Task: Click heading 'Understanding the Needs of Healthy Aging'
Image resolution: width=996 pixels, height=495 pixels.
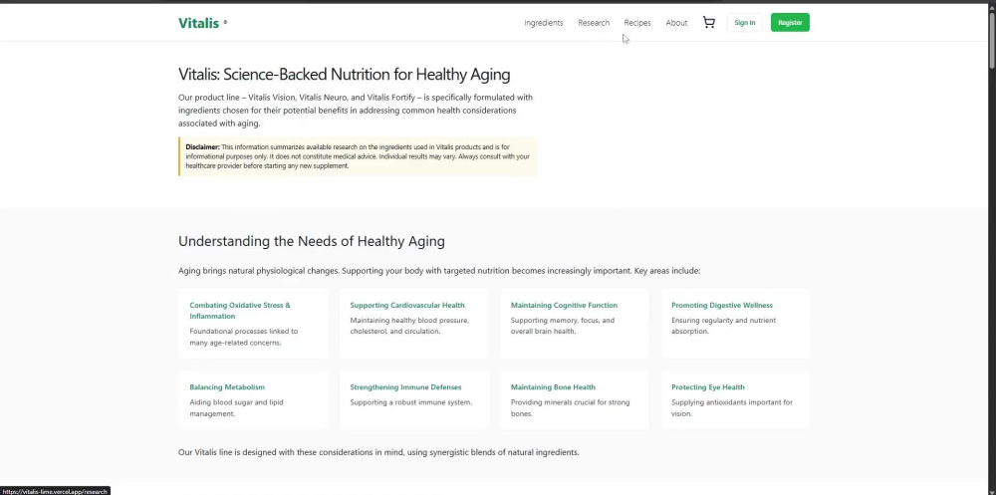Action: point(311,241)
